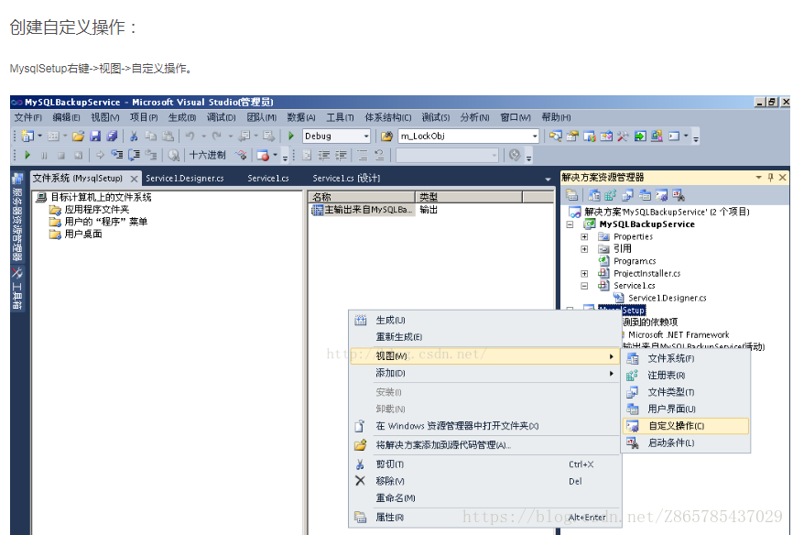Choose 启动条件(L) from view submenu
This screenshot has width=793, height=535.
tap(686, 442)
